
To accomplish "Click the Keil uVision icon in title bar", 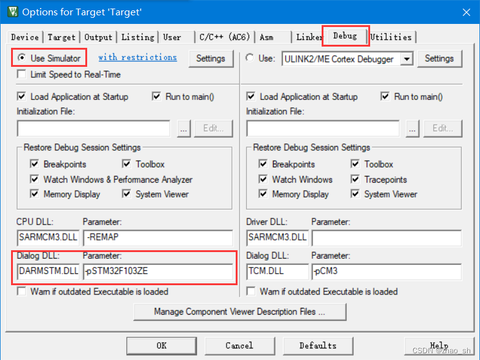I will (x=12, y=12).
